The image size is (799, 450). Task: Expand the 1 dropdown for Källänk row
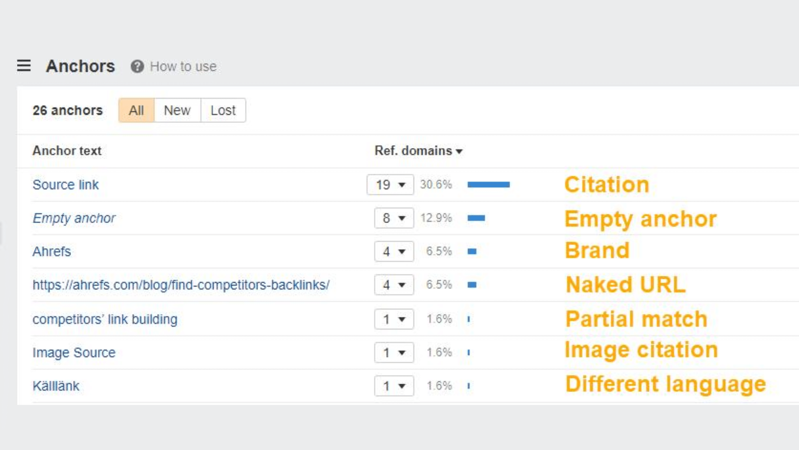[394, 386]
